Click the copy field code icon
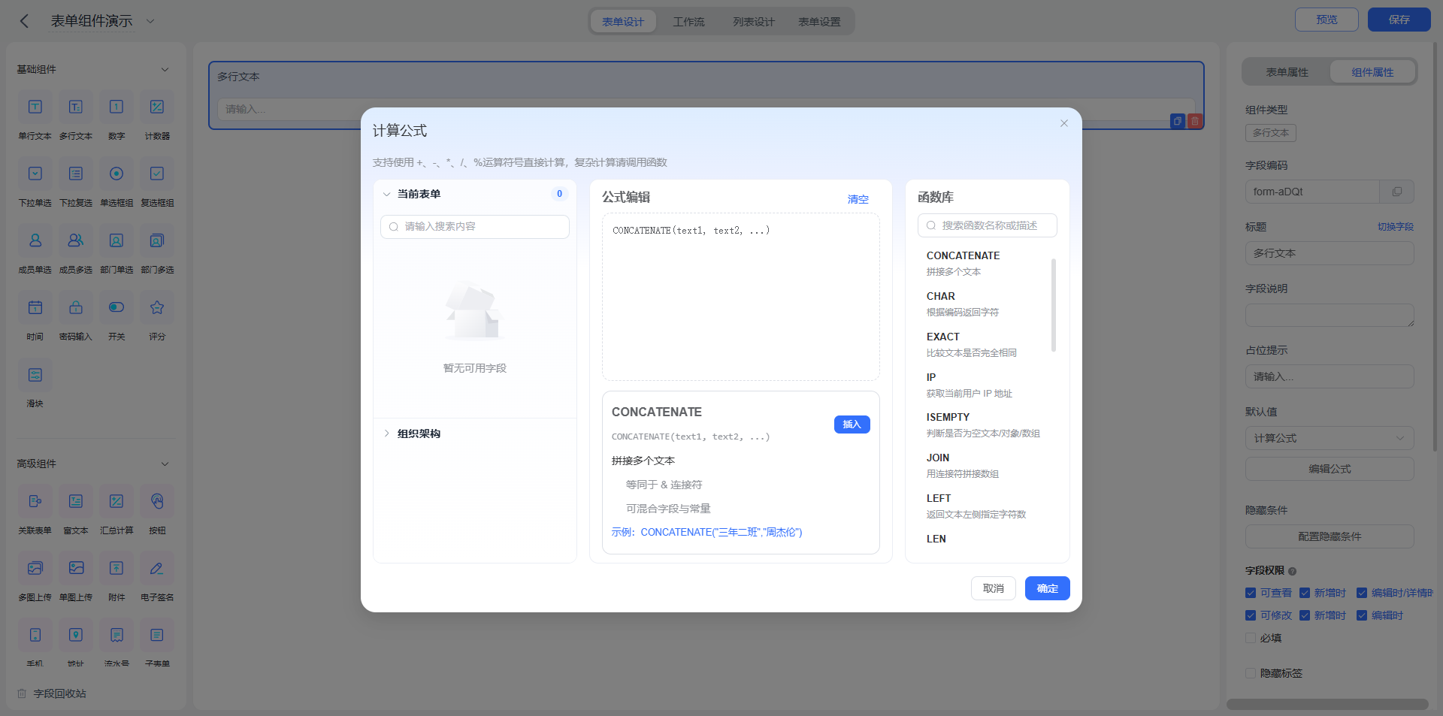 pyautogui.click(x=1396, y=192)
